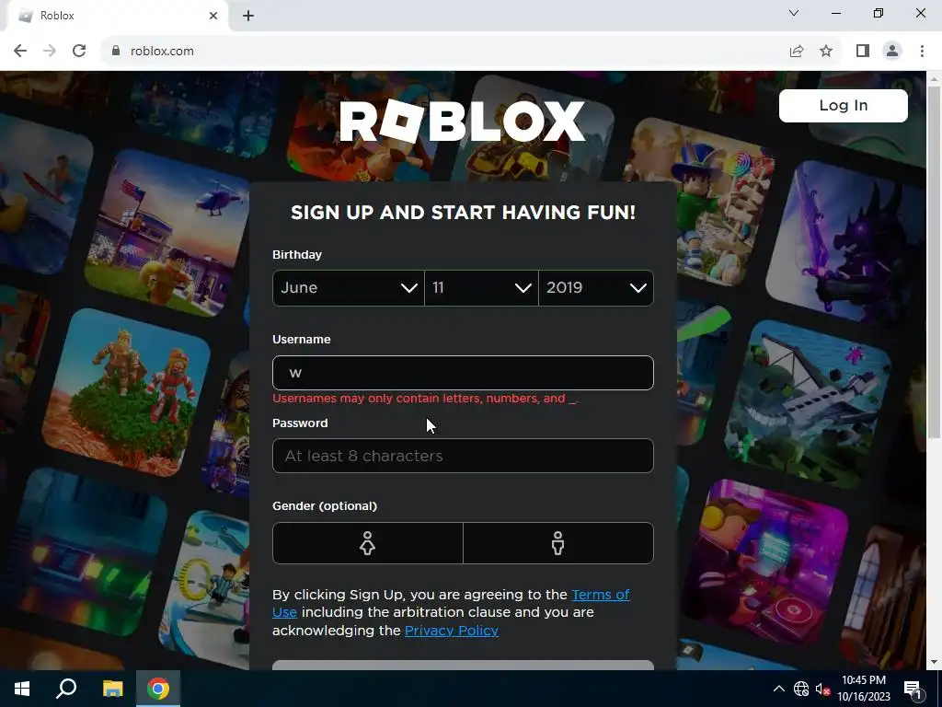Screen dimensions: 942x707
Task: Click the green bush knights game thumbnail
Action: coord(126,392)
